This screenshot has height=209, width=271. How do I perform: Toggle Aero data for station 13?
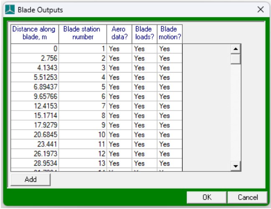click(119, 164)
